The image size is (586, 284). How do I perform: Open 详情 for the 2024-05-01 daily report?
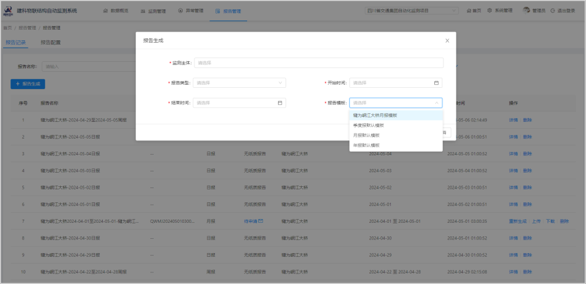pos(513,204)
